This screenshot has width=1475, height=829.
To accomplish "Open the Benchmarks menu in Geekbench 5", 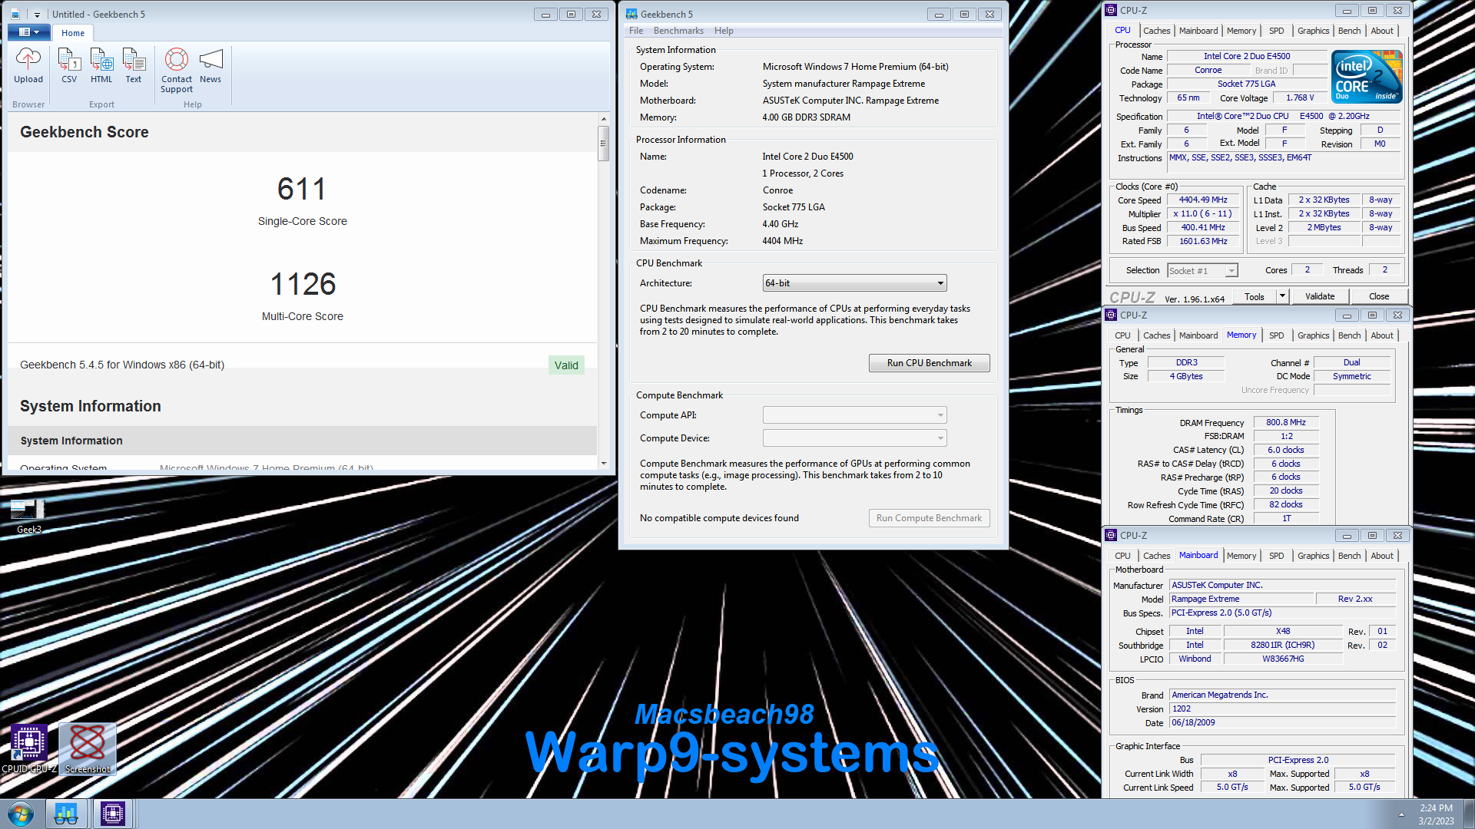I will coord(678,31).
